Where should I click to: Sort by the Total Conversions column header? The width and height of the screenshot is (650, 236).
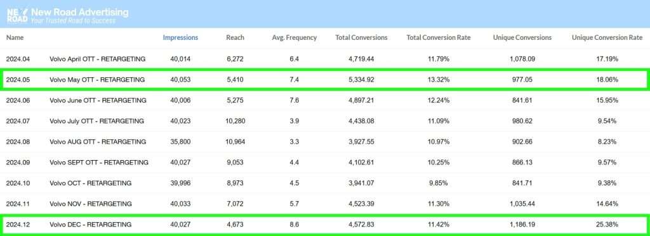coord(361,37)
